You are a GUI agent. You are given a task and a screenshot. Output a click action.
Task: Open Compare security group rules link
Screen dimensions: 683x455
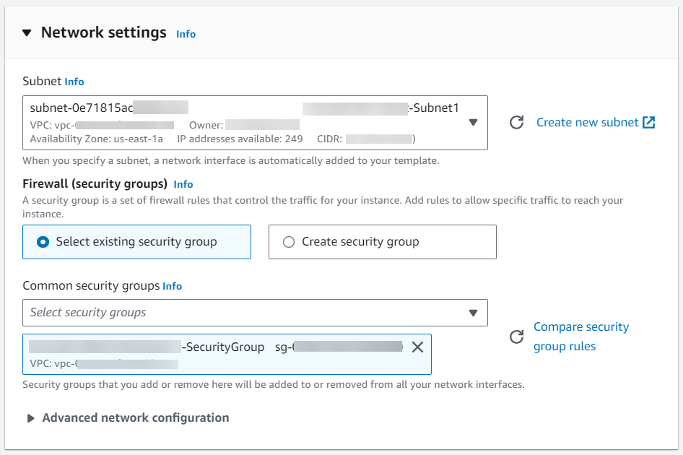pos(581,337)
